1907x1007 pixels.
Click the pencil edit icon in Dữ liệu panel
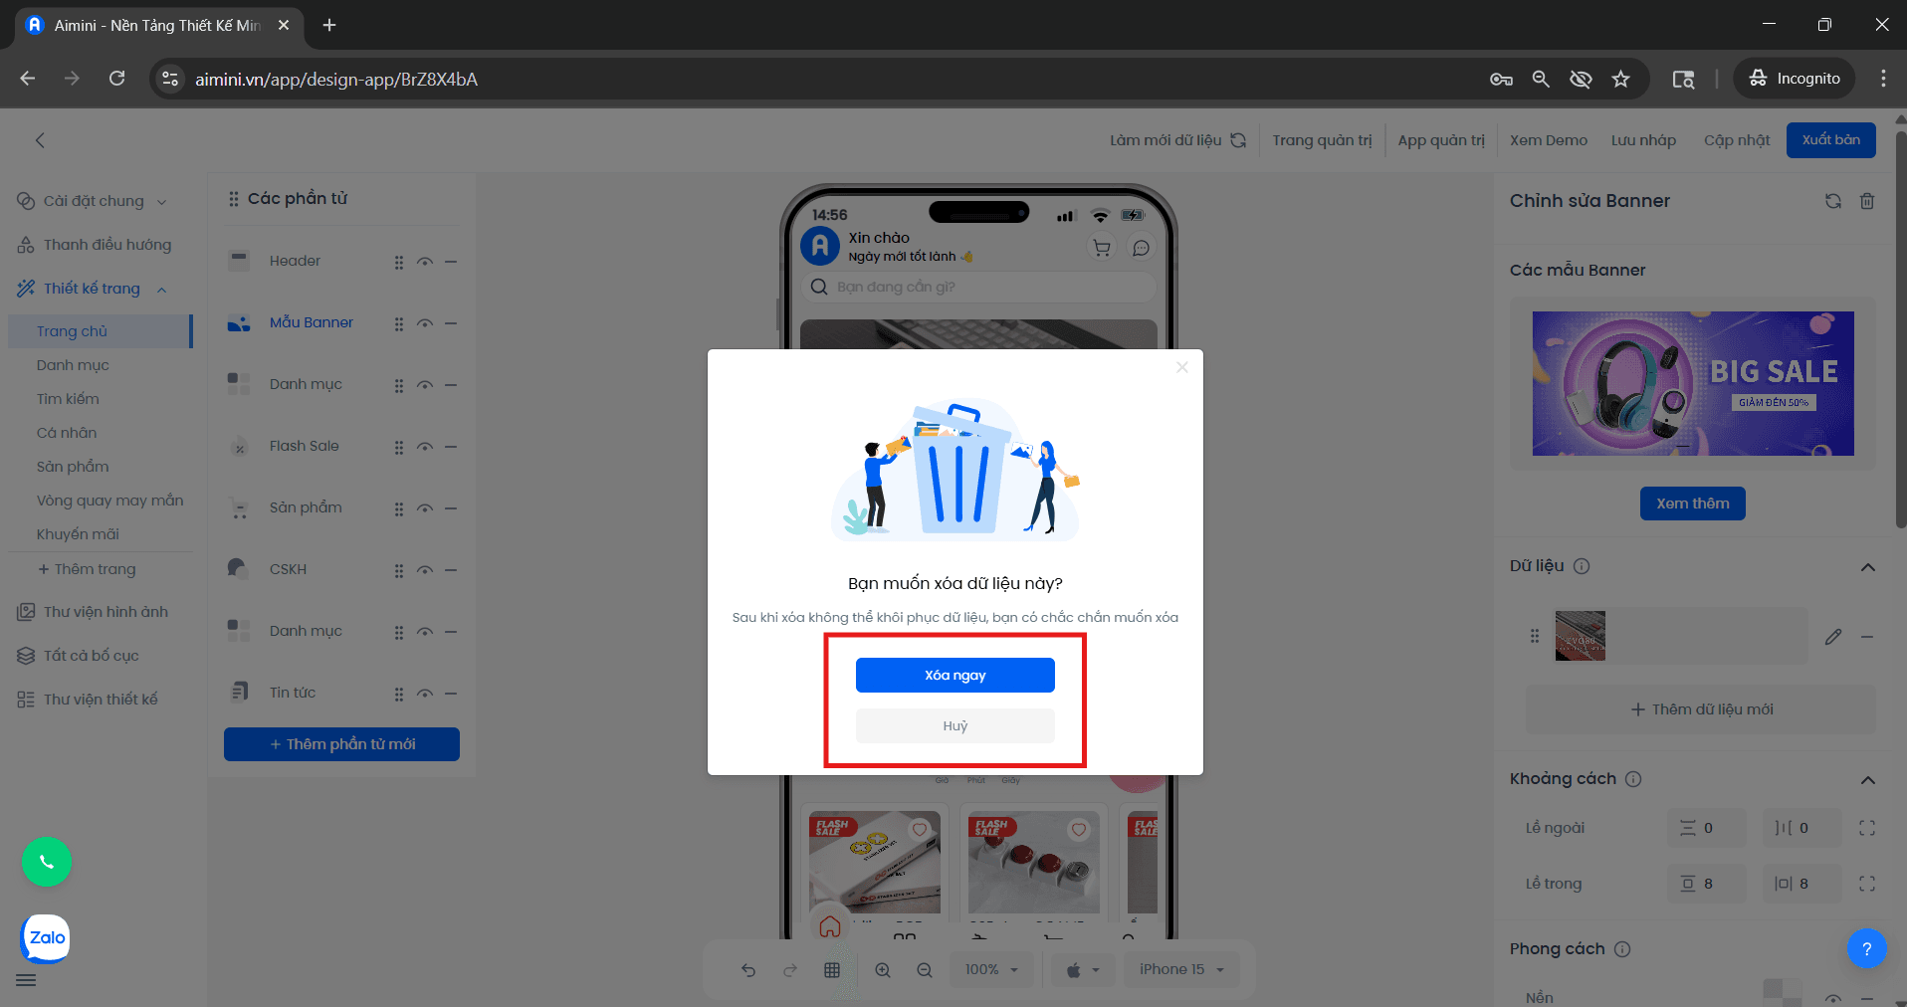tap(1834, 637)
